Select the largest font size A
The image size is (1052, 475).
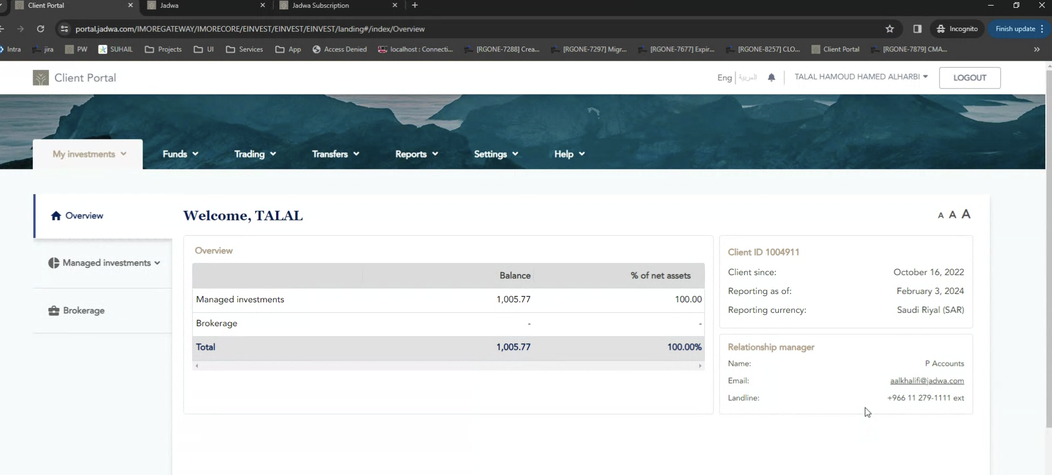[966, 214]
